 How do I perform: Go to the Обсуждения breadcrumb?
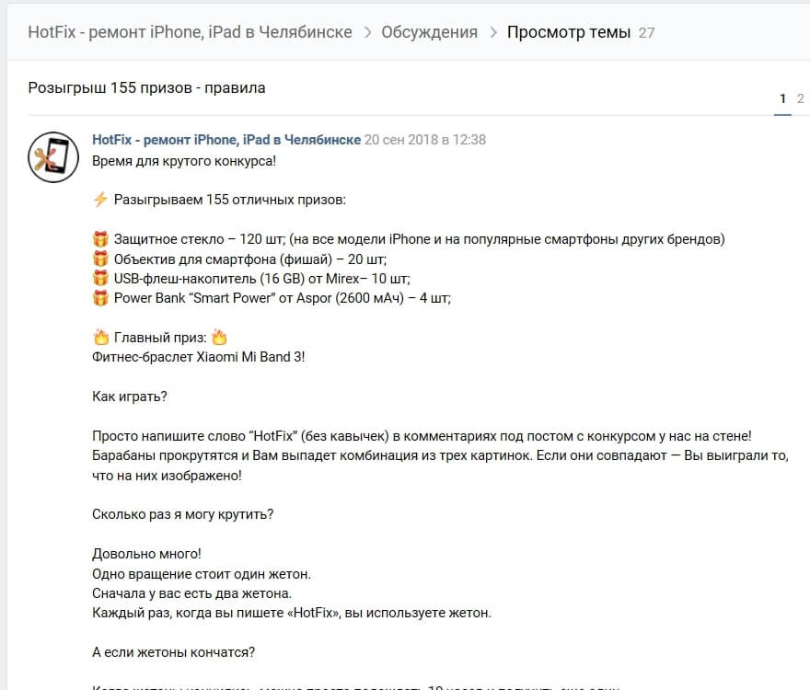point(430,32)
